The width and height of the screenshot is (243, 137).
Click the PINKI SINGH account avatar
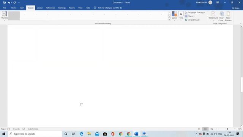[210, 3]
